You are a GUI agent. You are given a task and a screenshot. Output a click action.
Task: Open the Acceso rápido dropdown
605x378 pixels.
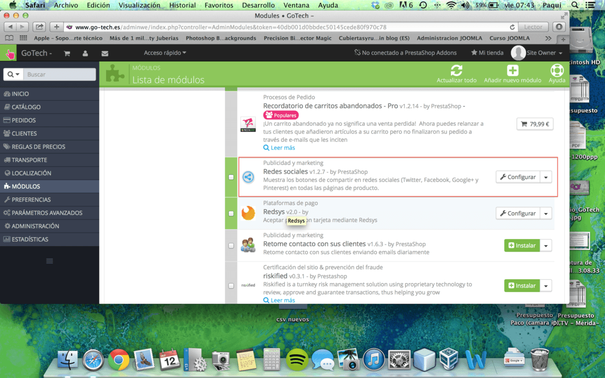tap(165, 53)
